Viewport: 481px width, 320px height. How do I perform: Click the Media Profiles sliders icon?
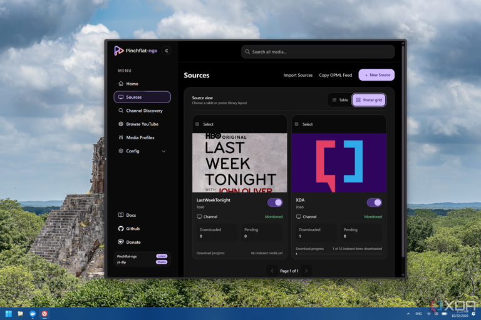pos(121,137)
